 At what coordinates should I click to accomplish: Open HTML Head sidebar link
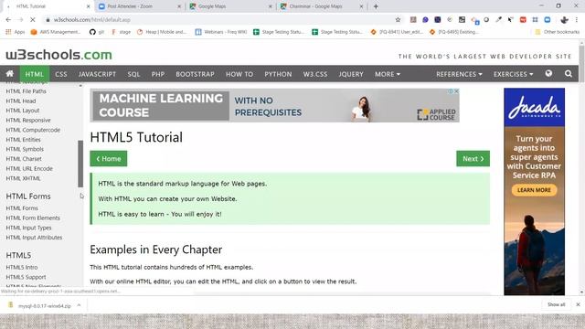21,101
